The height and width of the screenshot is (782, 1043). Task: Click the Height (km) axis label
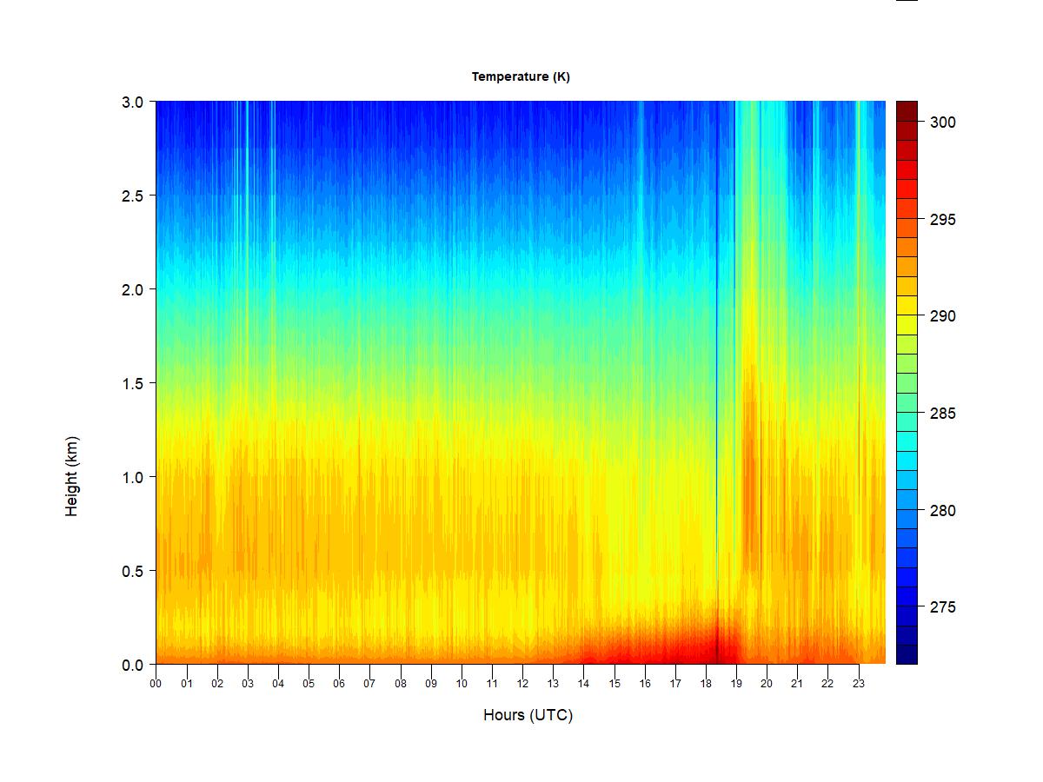coord(72,476)
